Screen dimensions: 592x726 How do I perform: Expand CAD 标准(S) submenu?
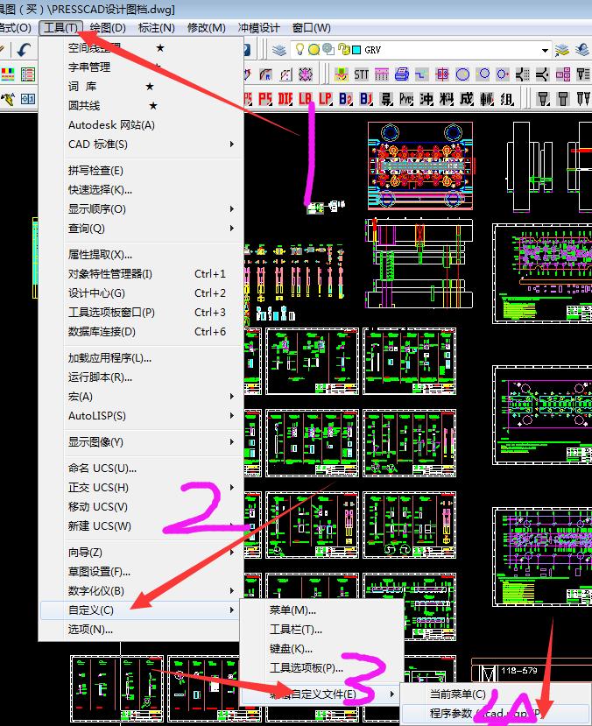(142, 144)
